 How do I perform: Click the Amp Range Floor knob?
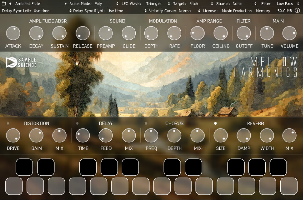click(x=198, y=33)
